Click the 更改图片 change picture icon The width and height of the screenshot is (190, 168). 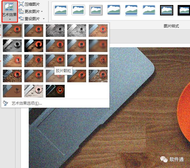(x=21, y=11)
